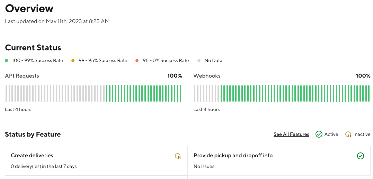Open the Create deliveries feature card
The width and height of the screenshot is (373, 179).
[x=96, y=161]
